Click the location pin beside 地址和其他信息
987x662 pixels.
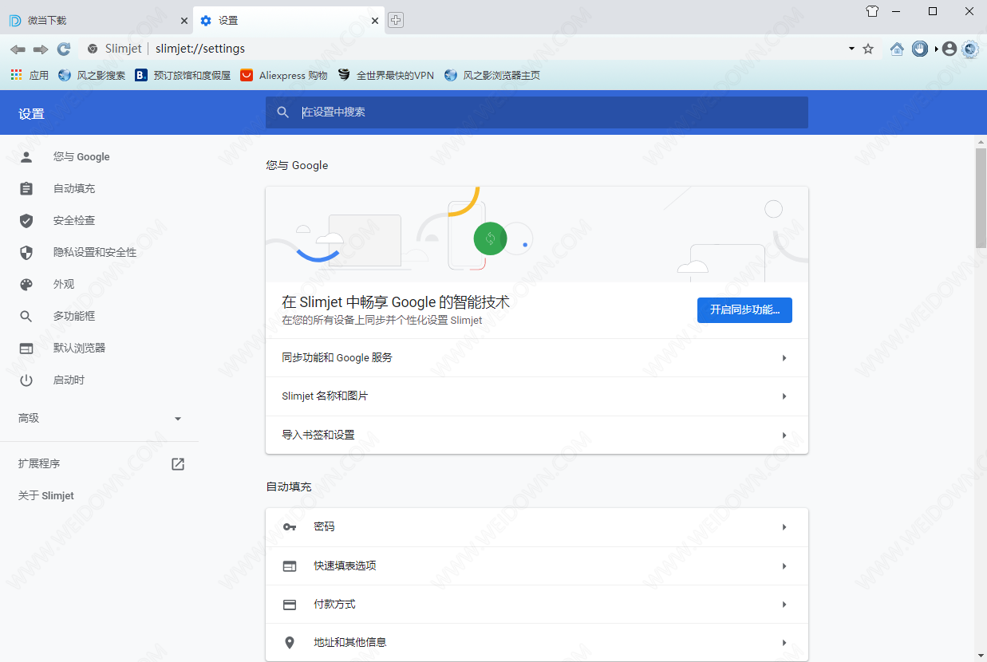point(290,643)
